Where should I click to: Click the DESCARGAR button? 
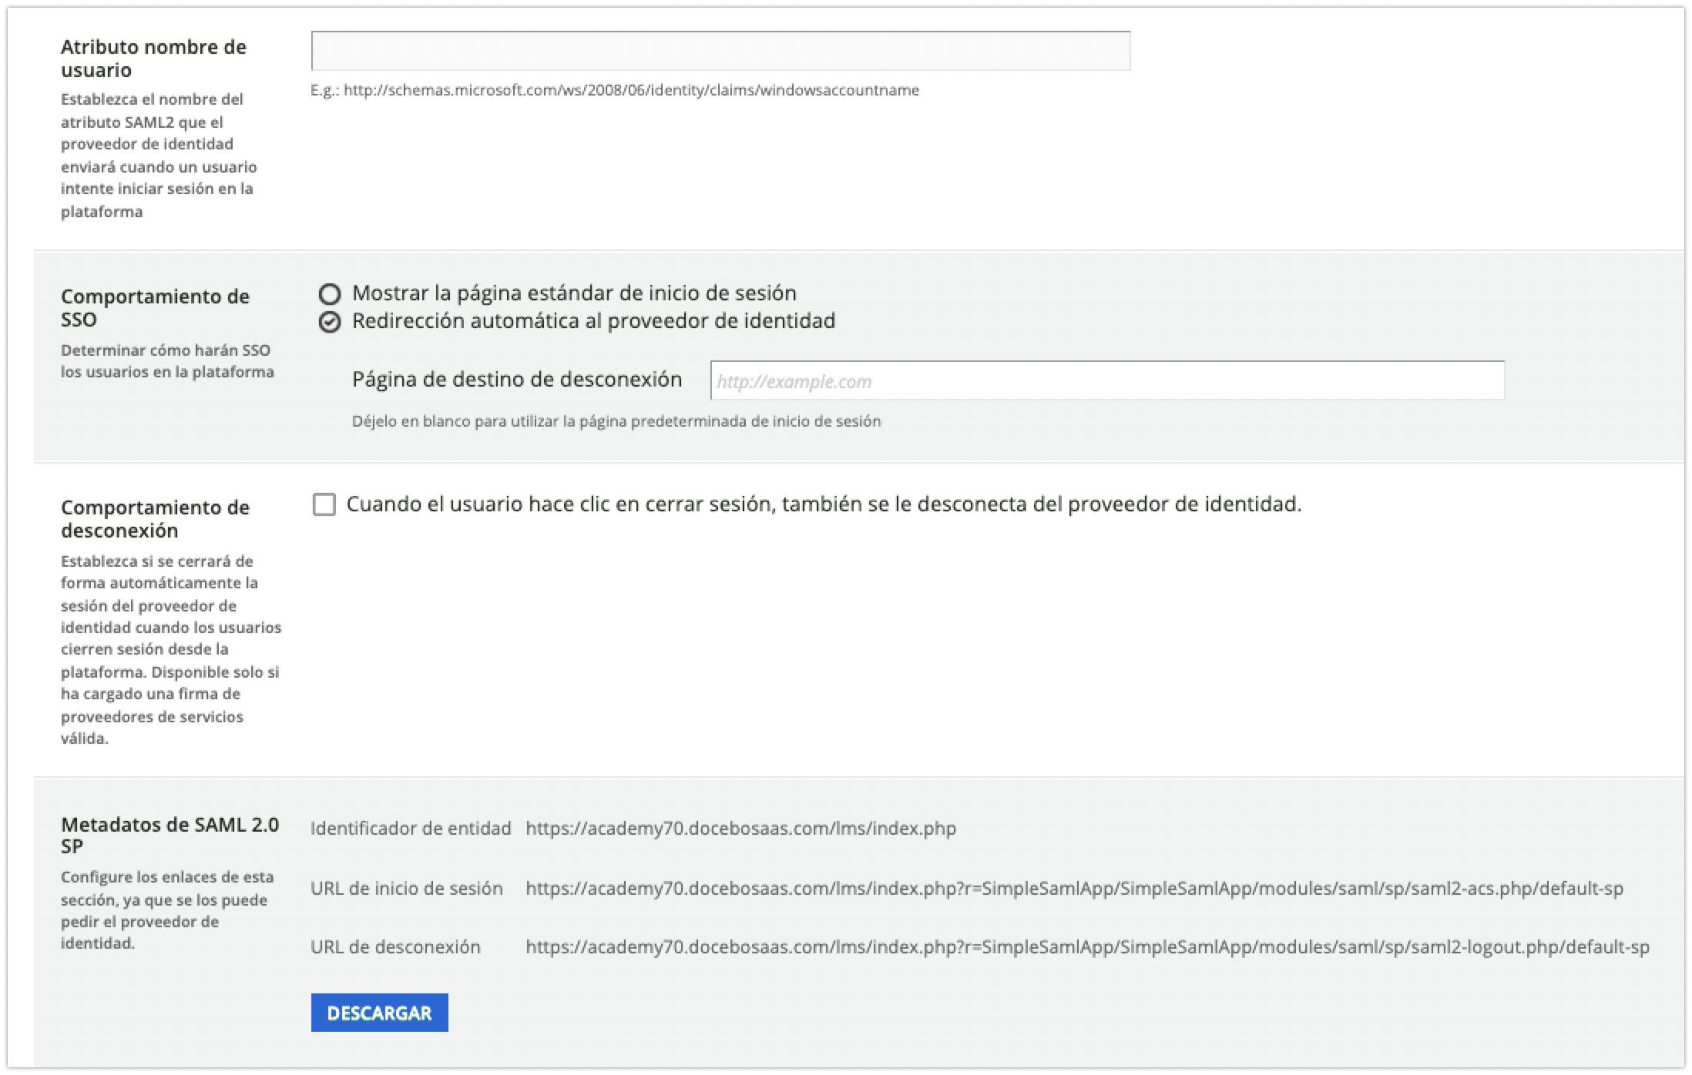coord(379,1013)
